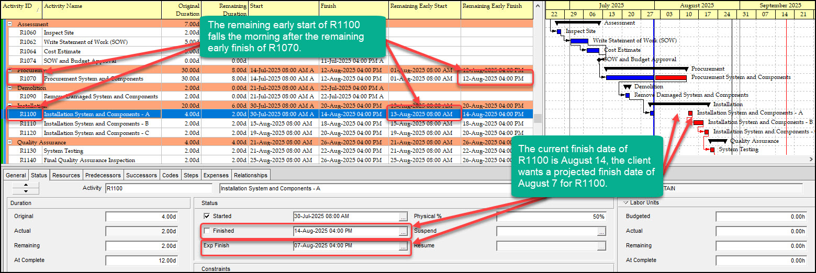Collapse the Assessment group
The height and width of the screenshot is (273, 816).
(10, 24)
